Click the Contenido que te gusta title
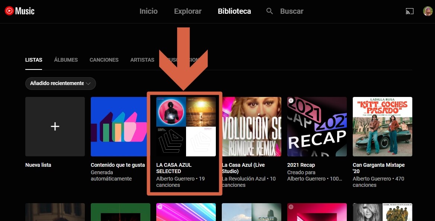 118,165
